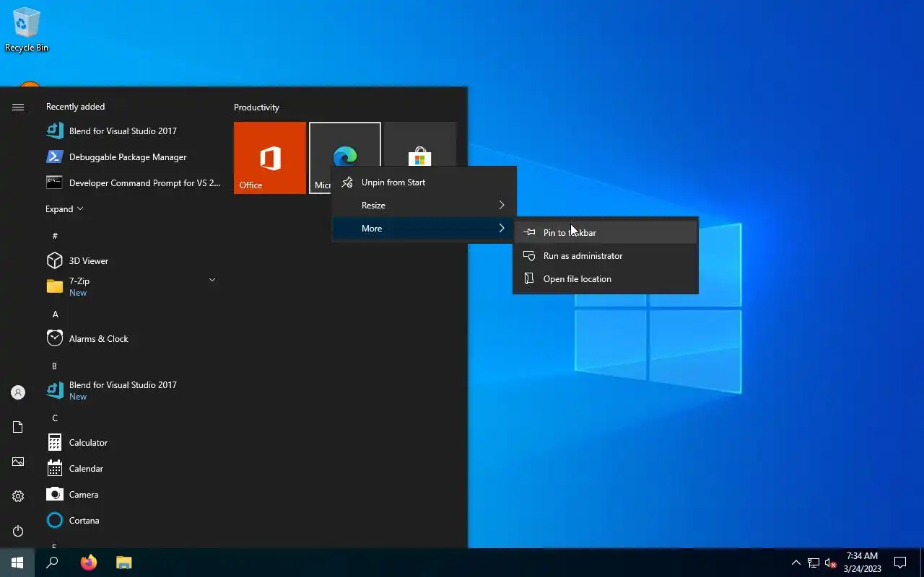
Task: Click the Power icon in Start
Action: coord(18,531)
